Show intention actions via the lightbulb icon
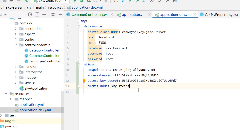Image resolution: width=240 pixels, height=130 pixels. (x=84, y=81)
